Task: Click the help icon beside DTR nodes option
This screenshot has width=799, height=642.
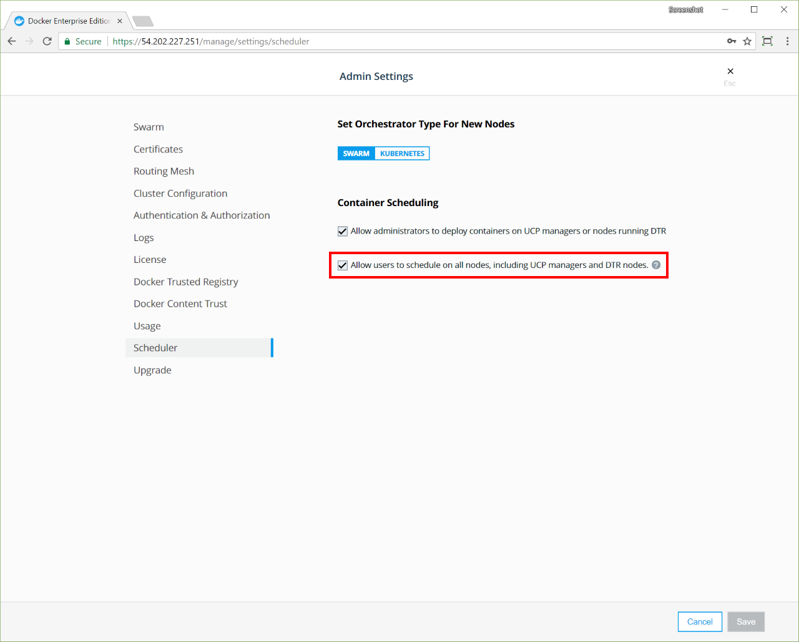Action: click(656, 265)
